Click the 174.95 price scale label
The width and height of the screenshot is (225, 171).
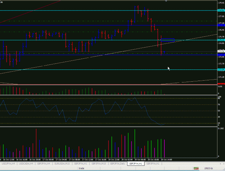[221, 43]
